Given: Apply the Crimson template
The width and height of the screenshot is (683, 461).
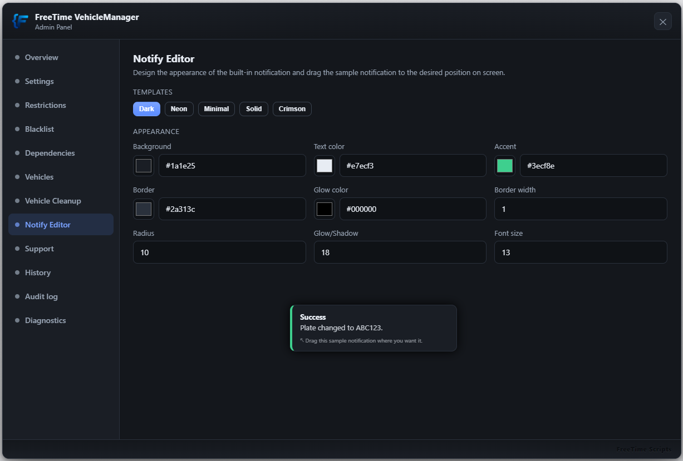Looking at the screenshot, I should click(x=292, y=109).
